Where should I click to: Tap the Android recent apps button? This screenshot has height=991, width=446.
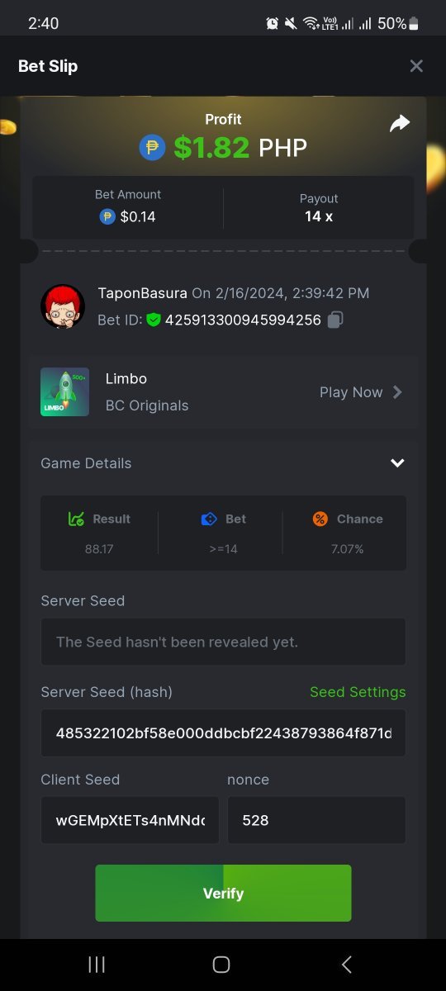(x=97, y=964)
